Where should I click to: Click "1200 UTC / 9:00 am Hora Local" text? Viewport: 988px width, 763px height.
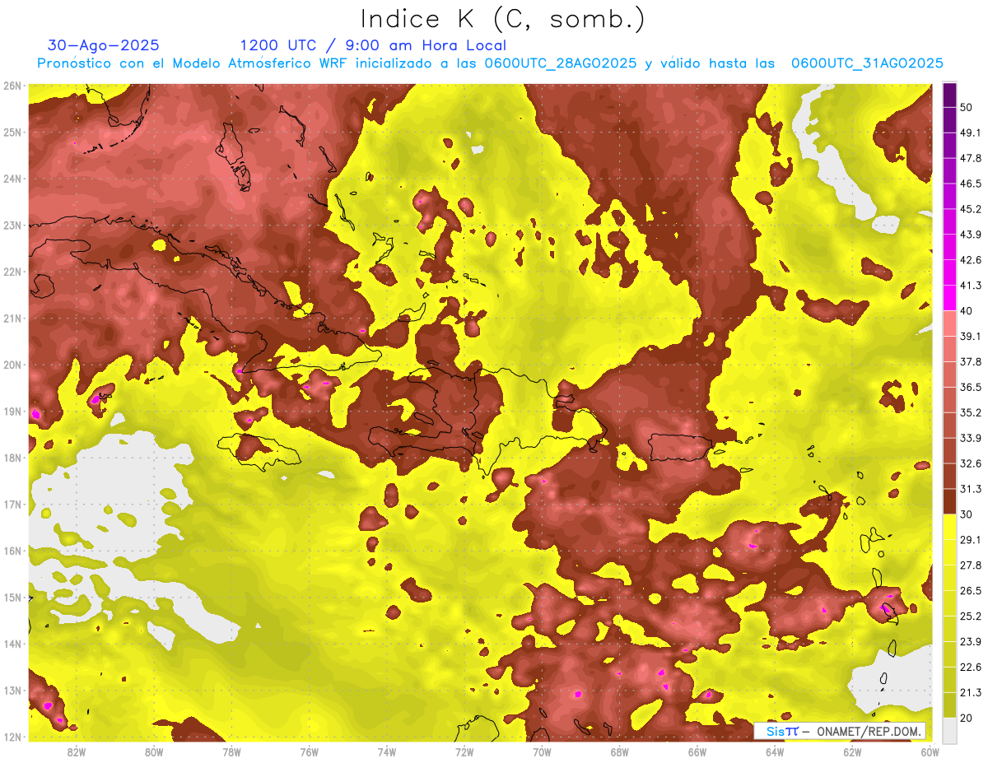tap(373, 45)
